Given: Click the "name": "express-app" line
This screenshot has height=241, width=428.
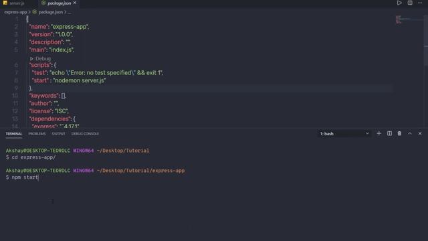Looking at the screenshot, I should (59, 27).
